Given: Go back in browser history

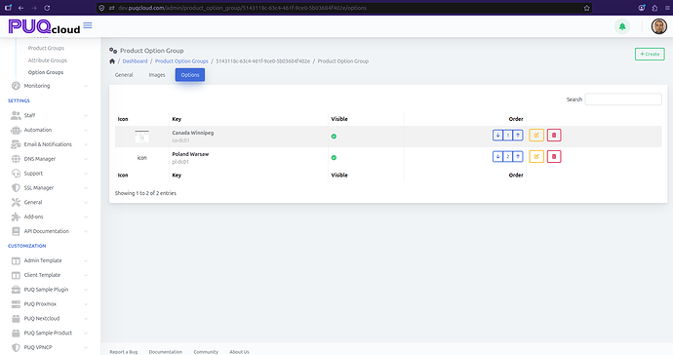Looking at the screenshot, I should click(21, 8).
